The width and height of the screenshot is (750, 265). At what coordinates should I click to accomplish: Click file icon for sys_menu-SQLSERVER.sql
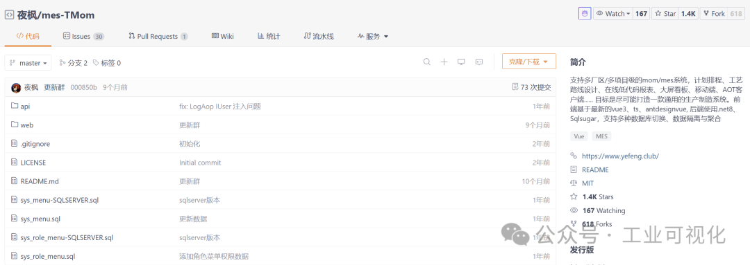pos(14,200)
